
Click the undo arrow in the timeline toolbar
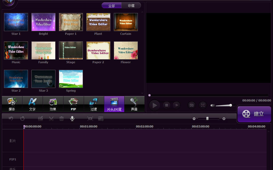tap(11, 119)
